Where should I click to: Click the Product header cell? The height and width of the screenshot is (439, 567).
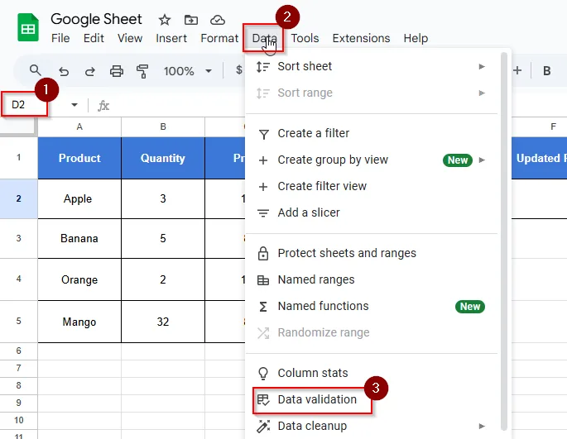point(79,158)
